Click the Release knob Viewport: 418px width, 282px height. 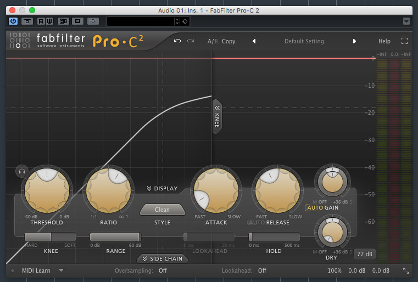(x=277, y=190)
